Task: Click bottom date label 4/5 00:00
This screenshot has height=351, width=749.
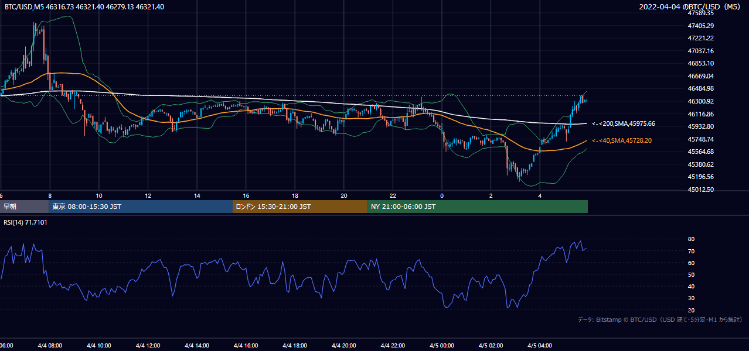Action: click(442, 346)
